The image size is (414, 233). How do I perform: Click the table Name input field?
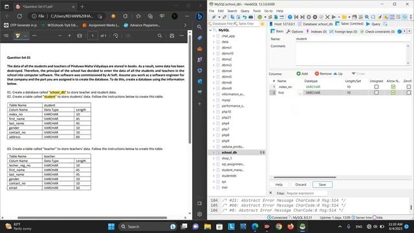click(353, 39)
